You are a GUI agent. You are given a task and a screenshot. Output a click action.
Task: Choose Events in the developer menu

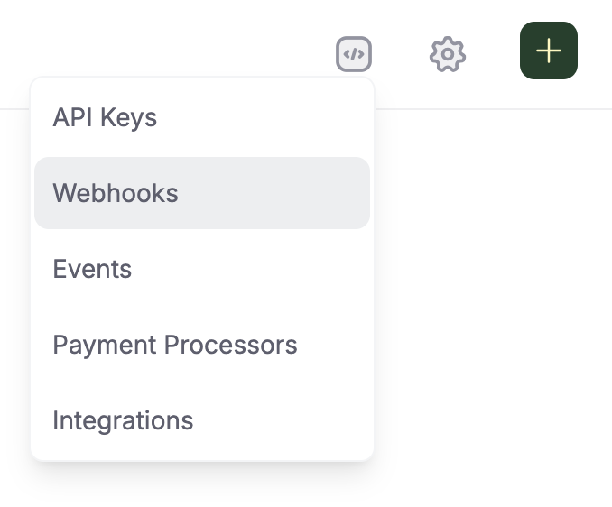[x=202, y=269]
